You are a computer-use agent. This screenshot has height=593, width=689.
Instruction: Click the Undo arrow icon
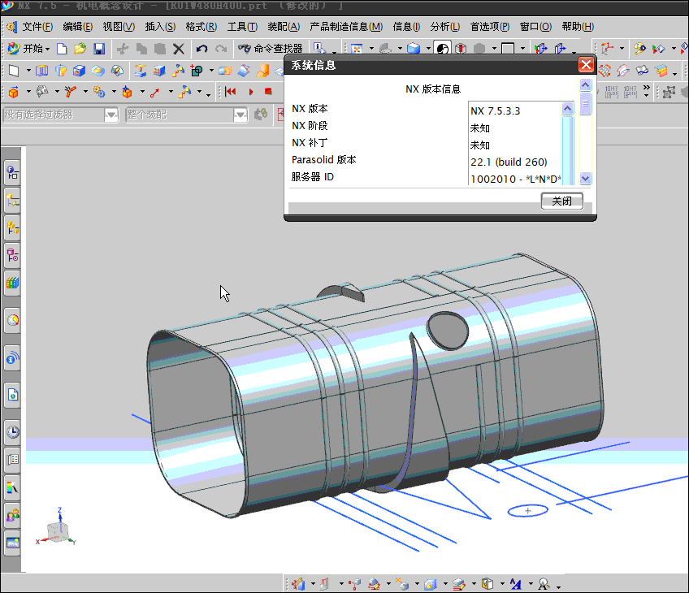click(201, 49)
